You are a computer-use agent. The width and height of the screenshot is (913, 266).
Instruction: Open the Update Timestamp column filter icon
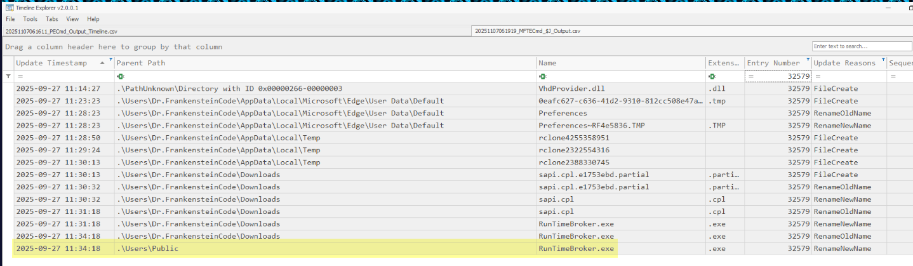111,60
